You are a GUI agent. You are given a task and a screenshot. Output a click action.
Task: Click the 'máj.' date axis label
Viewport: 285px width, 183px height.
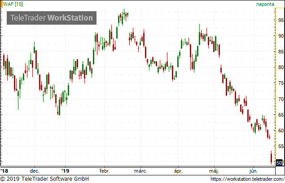click(x=214, y=171)
